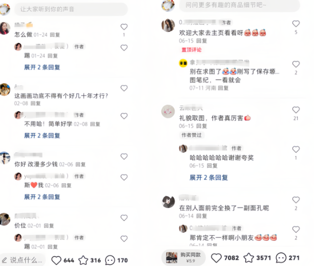The width and height of the screenshot is (314, 266).
Task: Open comments bubble showing 271
Action: point(281,258)
